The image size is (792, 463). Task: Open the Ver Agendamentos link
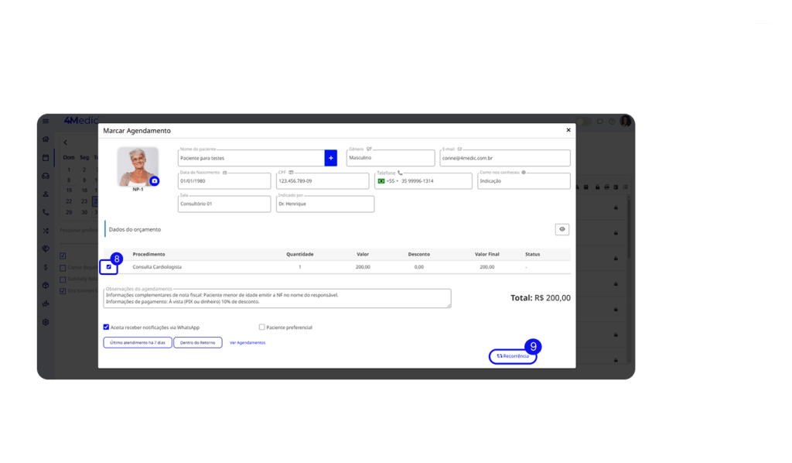point(247,342)
